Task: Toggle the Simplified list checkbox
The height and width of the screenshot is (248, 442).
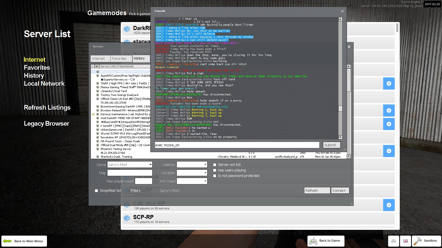Action: click(96, 191)
